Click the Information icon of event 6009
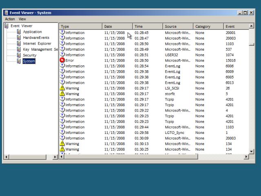261x196 pixels. (x=62, y=71)
